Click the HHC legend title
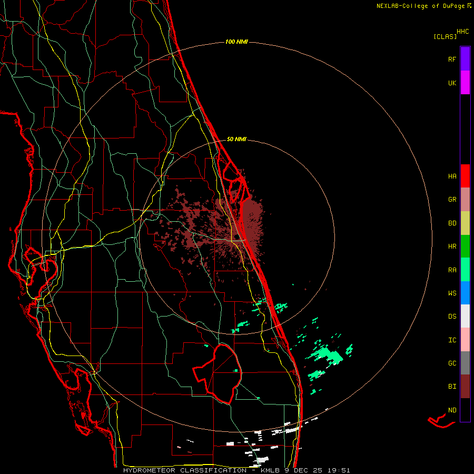The image size is (474, 474). (463, 32)
